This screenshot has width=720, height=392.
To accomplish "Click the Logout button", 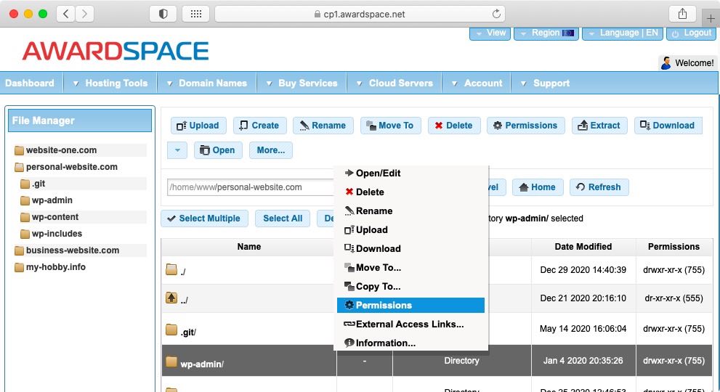I will (x=691, y=33).
